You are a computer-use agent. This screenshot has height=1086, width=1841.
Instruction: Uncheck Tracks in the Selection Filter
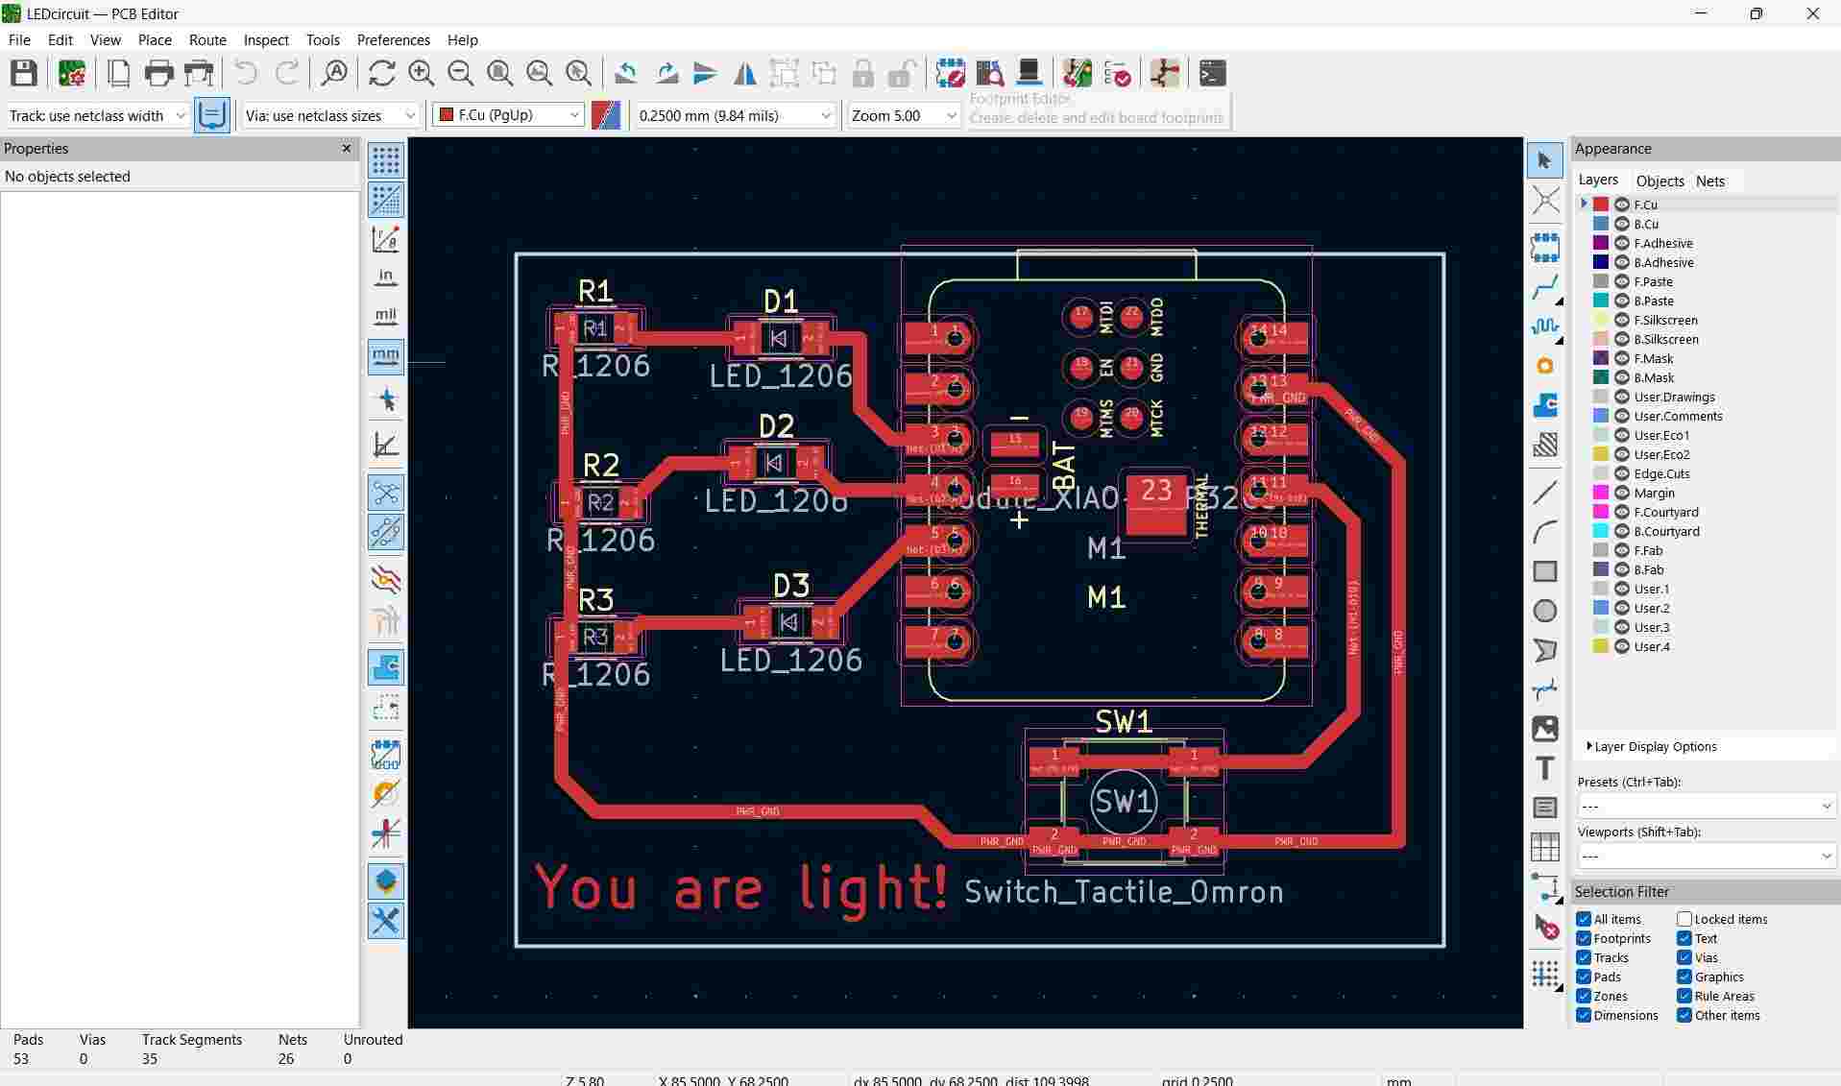click(x=1584, y=957)
